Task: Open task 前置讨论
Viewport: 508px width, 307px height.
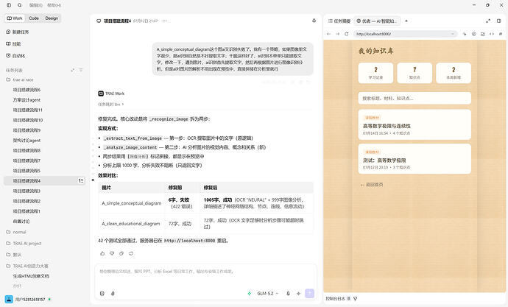Action: click(x=21, y=221)
